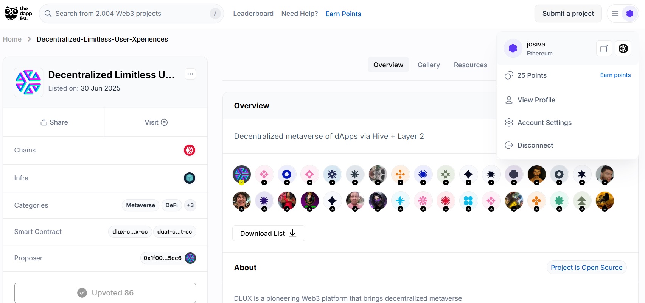Click the slash shortcut badge in search
The height and width of the screenshot is (303, 645).
215,14
